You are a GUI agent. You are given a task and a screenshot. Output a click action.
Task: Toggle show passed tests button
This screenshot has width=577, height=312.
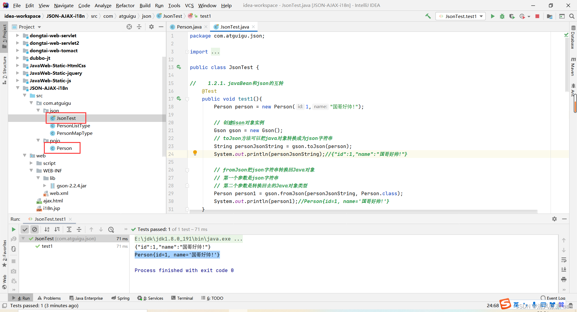(x=25, y=229)
